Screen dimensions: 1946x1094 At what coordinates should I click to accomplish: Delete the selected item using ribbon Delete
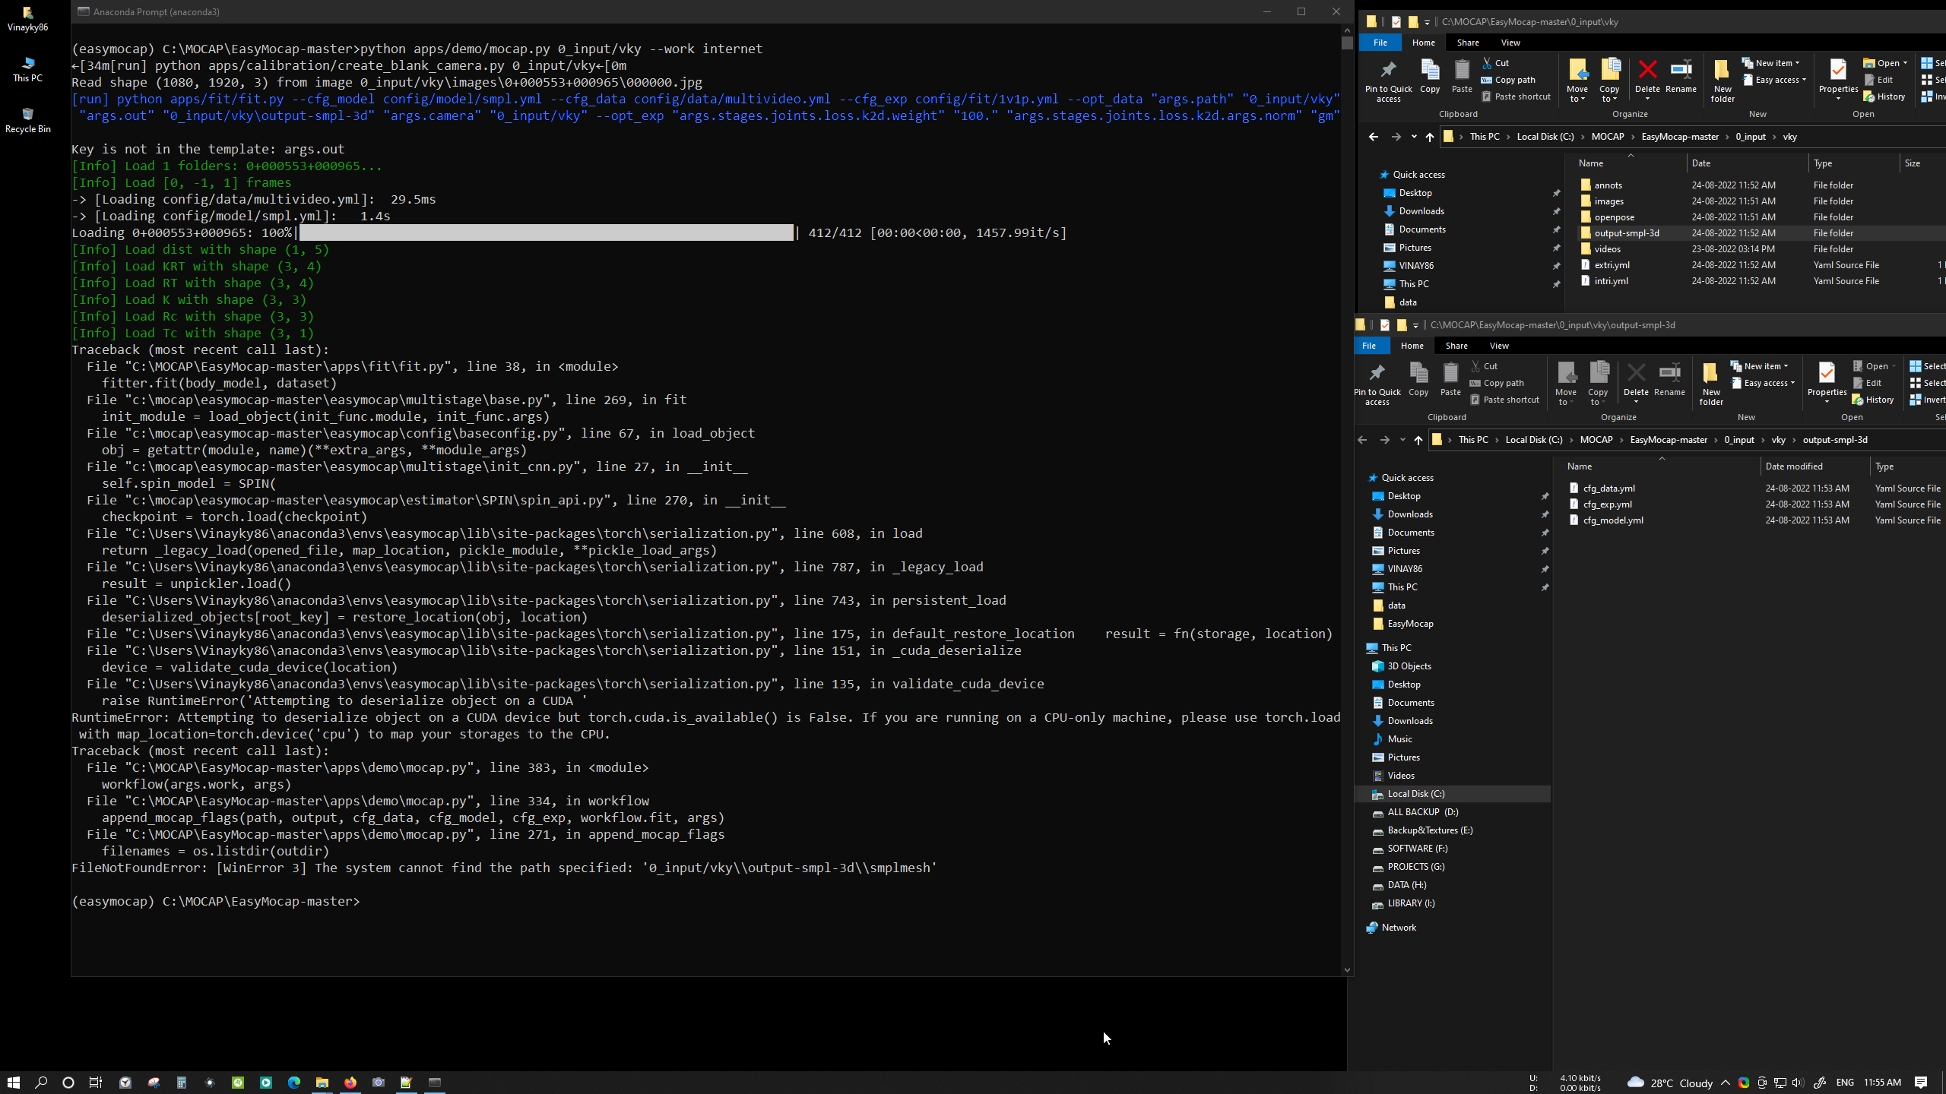(1646, 76)
